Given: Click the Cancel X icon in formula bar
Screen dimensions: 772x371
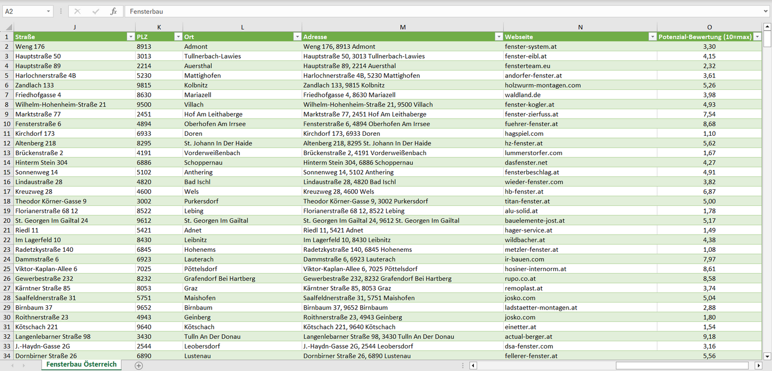Looking at the screenshot, I should coord(77,11).
